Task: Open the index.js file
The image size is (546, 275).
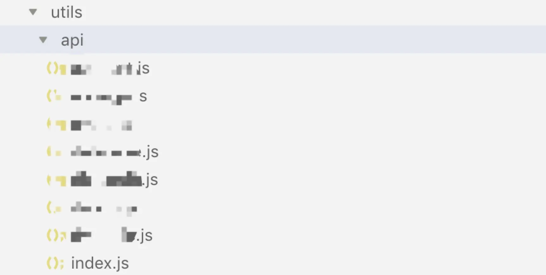Action: click(x=100, y=263)
